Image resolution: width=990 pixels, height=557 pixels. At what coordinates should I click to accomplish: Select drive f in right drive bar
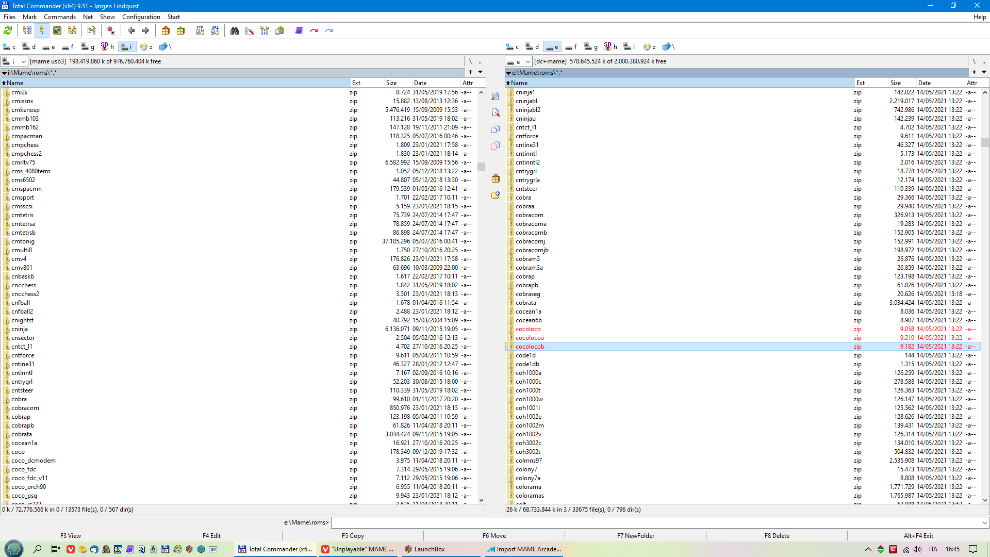pyautogui.click(x=571, y=46)
